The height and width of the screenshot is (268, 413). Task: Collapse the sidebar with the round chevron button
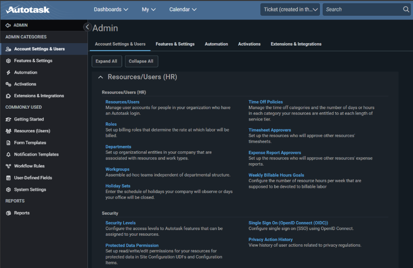pyautogui.click(x=87, y=27)
